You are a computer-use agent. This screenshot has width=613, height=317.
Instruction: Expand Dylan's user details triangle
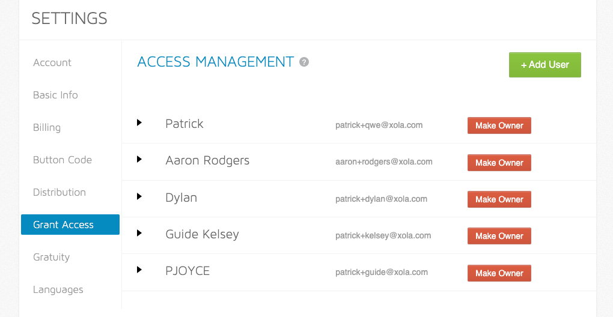139,196
